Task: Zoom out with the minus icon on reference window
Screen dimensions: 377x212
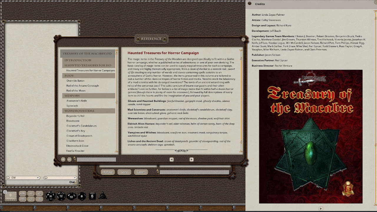Action: click(x=69, y=159)
